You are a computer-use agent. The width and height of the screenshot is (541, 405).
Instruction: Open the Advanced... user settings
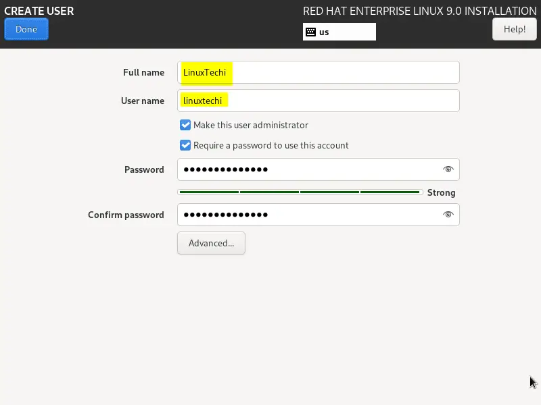211,243
